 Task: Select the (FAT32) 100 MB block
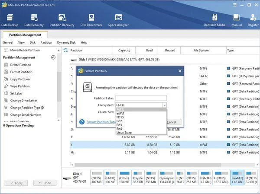[110, 178]
